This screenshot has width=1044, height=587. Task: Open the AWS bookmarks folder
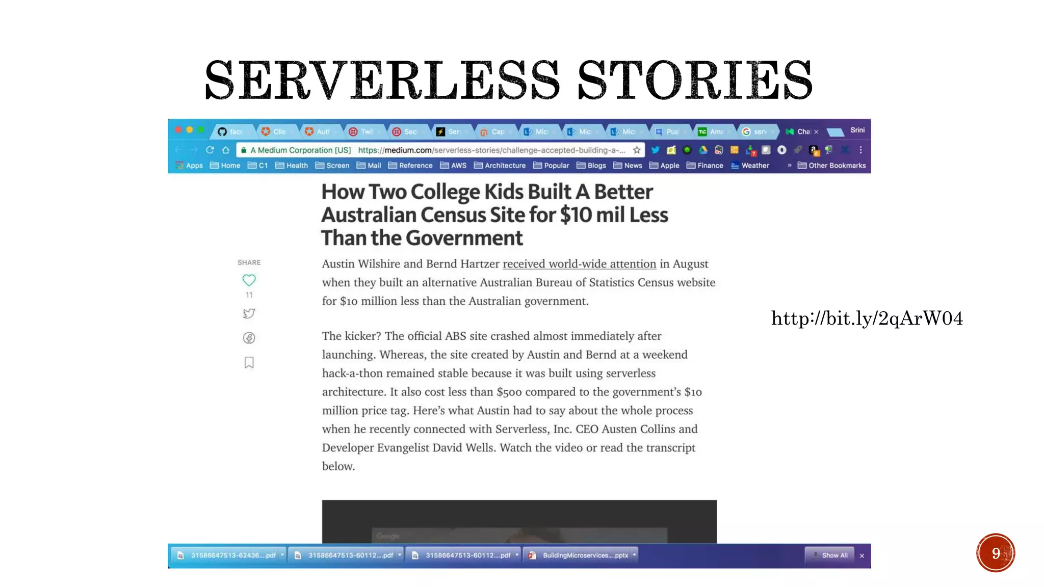453,165
